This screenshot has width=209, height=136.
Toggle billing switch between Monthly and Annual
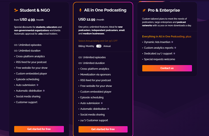pos(99,46)
